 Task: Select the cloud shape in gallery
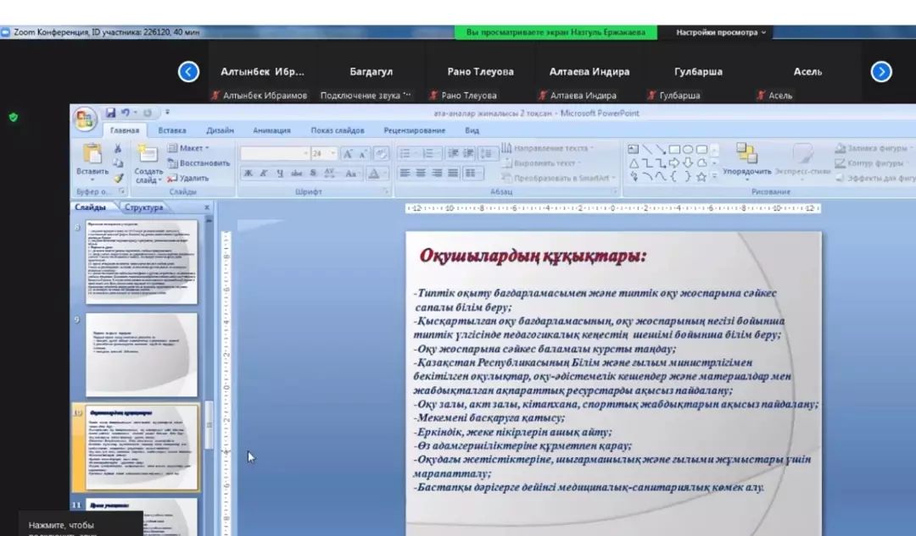click(701, 163)
